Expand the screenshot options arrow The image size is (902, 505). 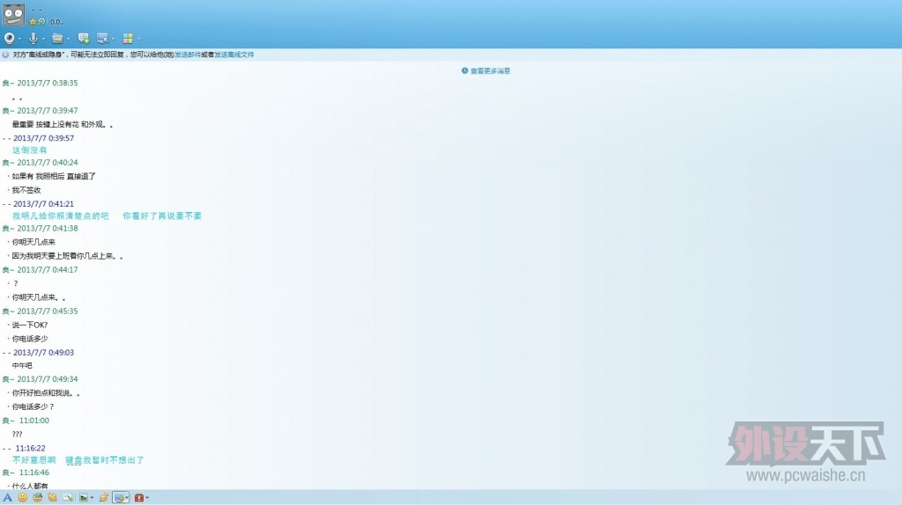pos(127,498)
